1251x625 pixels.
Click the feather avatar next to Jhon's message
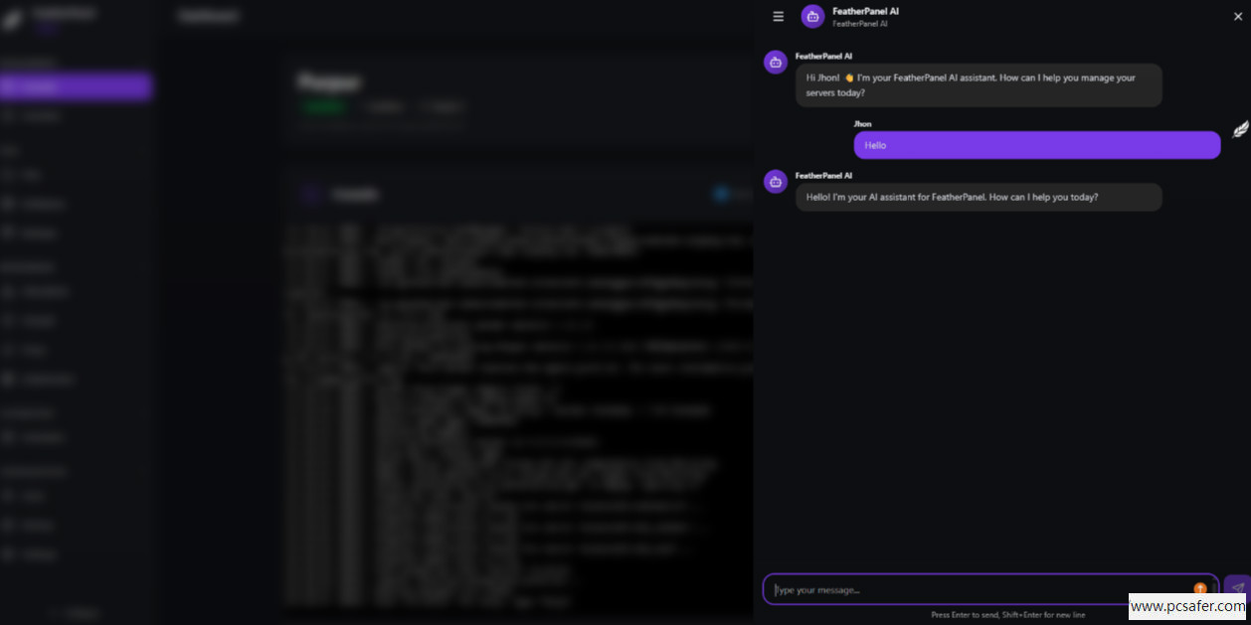(x=1240, y=129)
